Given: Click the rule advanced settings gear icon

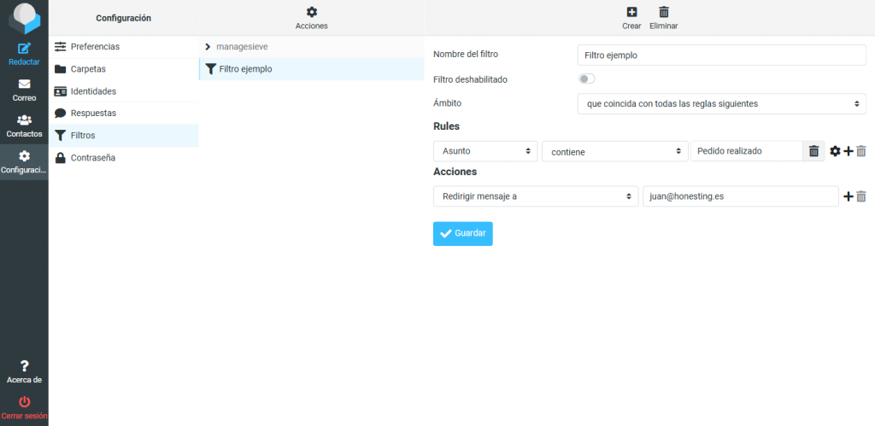Looking at the screenshot, I should click(835, 151).
